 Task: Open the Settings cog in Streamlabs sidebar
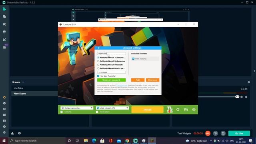coord(4,132)
